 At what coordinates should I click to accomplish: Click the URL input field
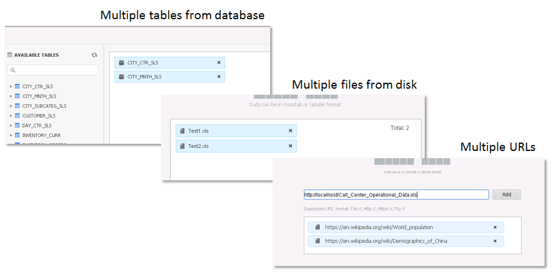tap(395, 195)
